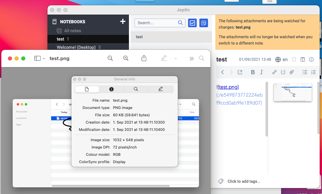Screen dimensions: 322x194
Task: Toggle Preview sidebar view button
Action: (x=37, y=58)
